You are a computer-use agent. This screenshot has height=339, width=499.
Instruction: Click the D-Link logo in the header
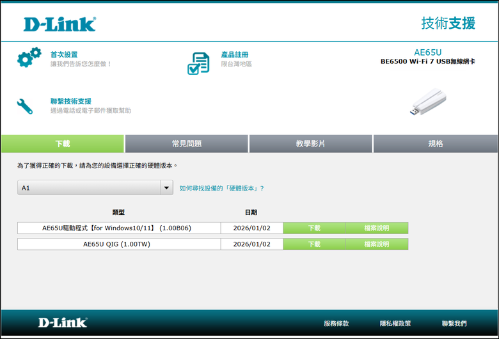[x=60, y=24]
